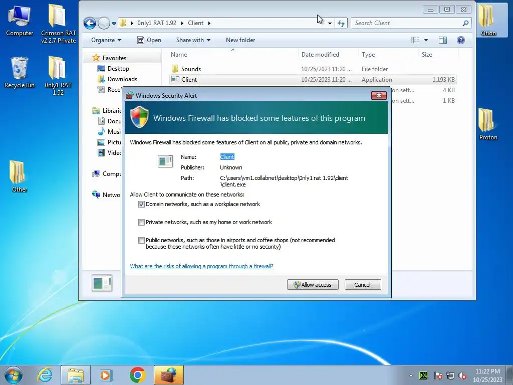Click the muted volume tray icon
The width and height of the screenshot is (513, 385).
pos(462,376)
